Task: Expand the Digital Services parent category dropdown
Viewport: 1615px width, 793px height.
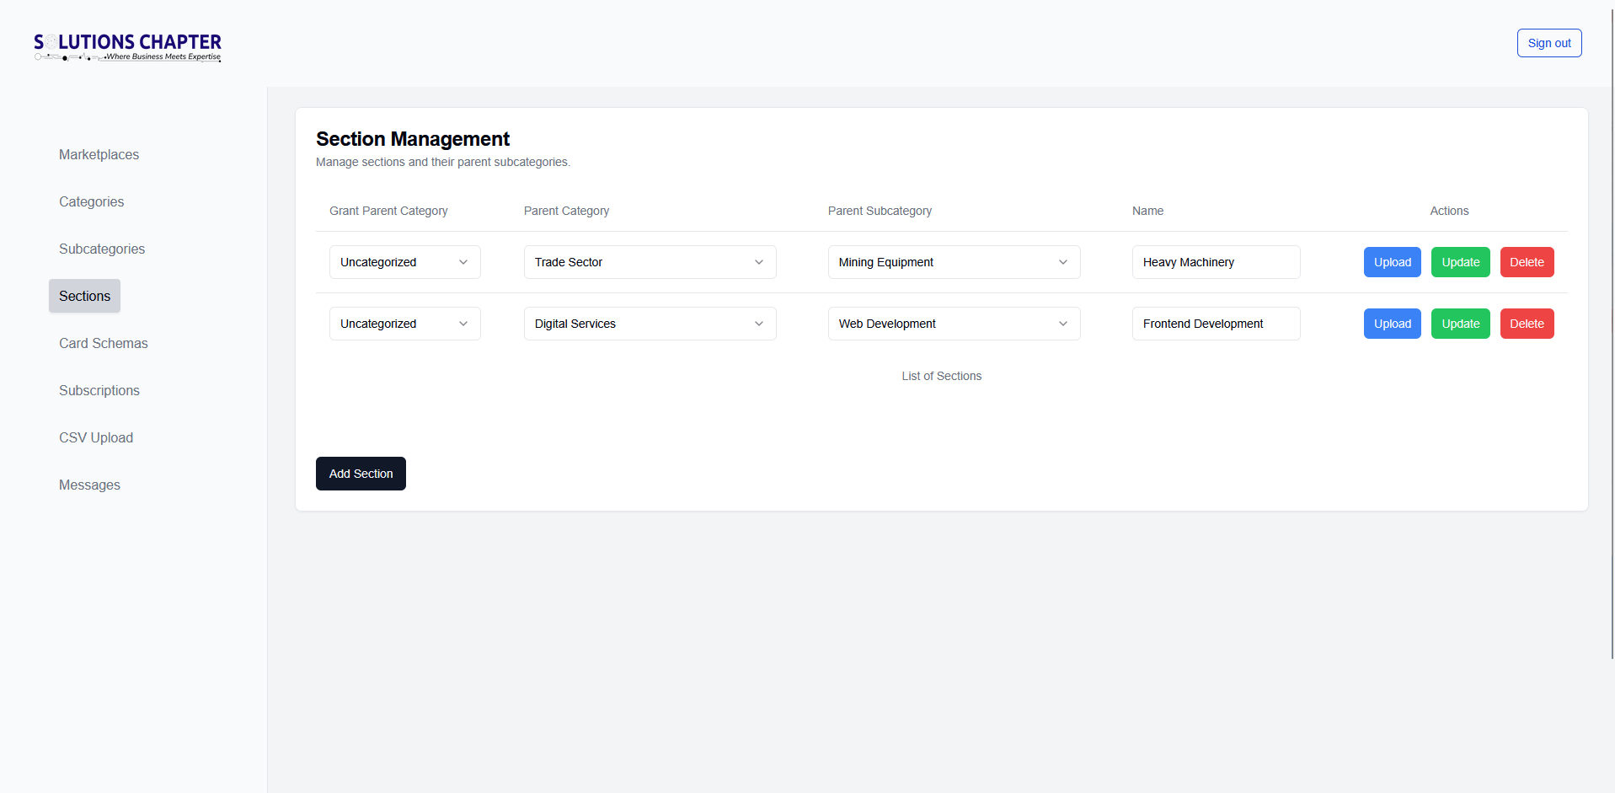Action: 650,324
